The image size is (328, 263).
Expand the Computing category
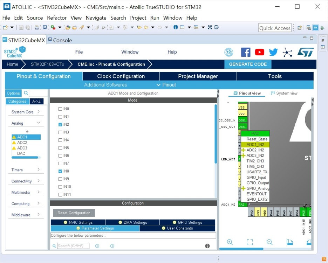coord(26,203)
